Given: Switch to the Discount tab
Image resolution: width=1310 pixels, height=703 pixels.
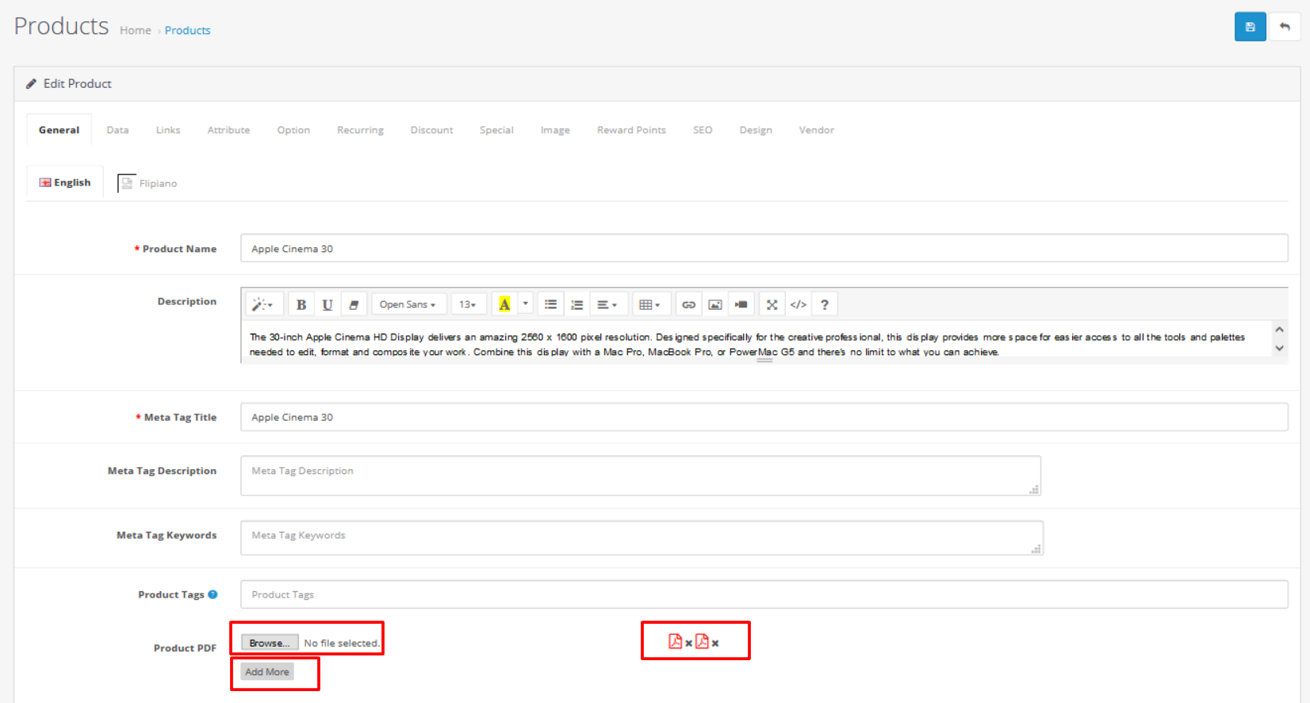Looking at the screenshot, I should click(431, 130).
